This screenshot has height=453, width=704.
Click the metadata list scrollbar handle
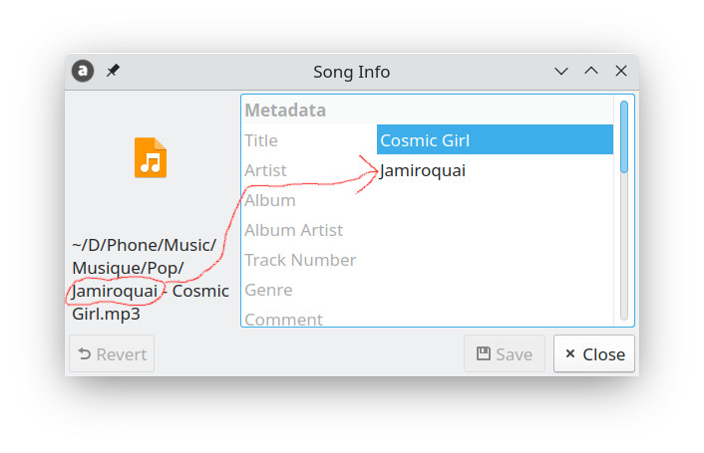click(x=624, y=136)
